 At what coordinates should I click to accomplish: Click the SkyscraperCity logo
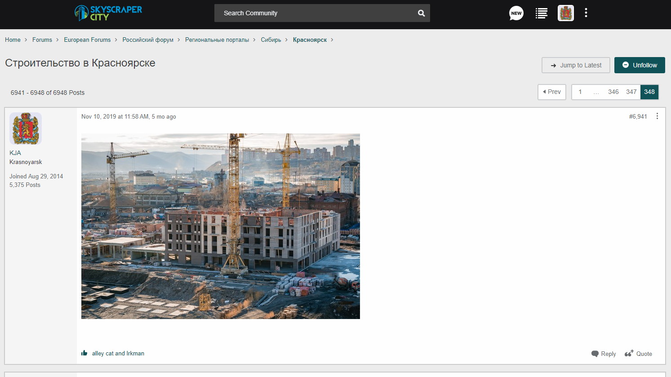point(108,13)
